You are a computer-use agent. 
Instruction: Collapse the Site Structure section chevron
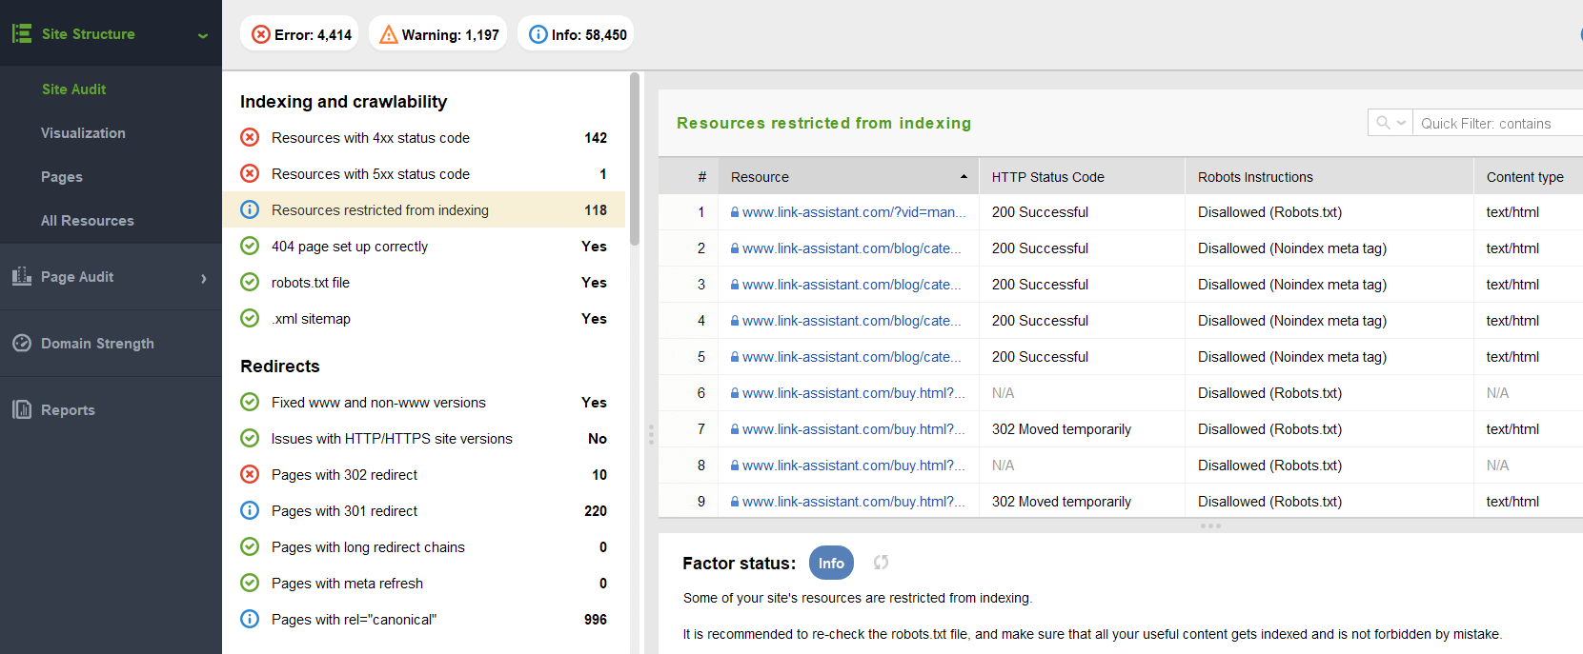click(202, 35)
